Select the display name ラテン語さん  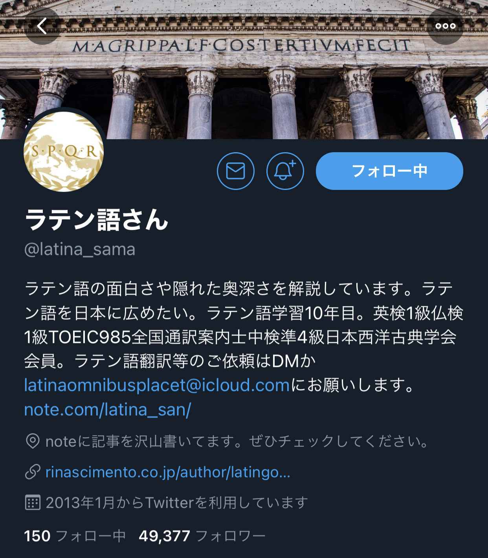tap(97, 219)
